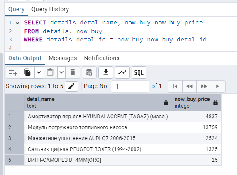Image resolution: width=237 pixels, height=175 pixels.
Task: Download results as file icon
Action: coord(106,72)
